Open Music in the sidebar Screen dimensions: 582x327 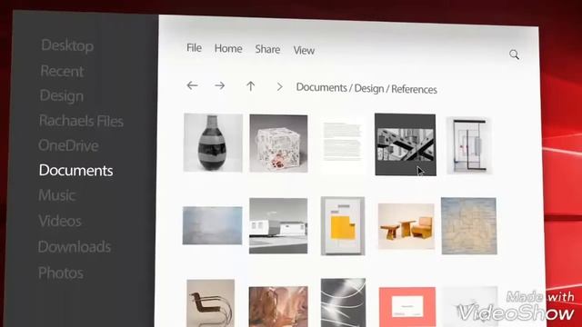56,195
